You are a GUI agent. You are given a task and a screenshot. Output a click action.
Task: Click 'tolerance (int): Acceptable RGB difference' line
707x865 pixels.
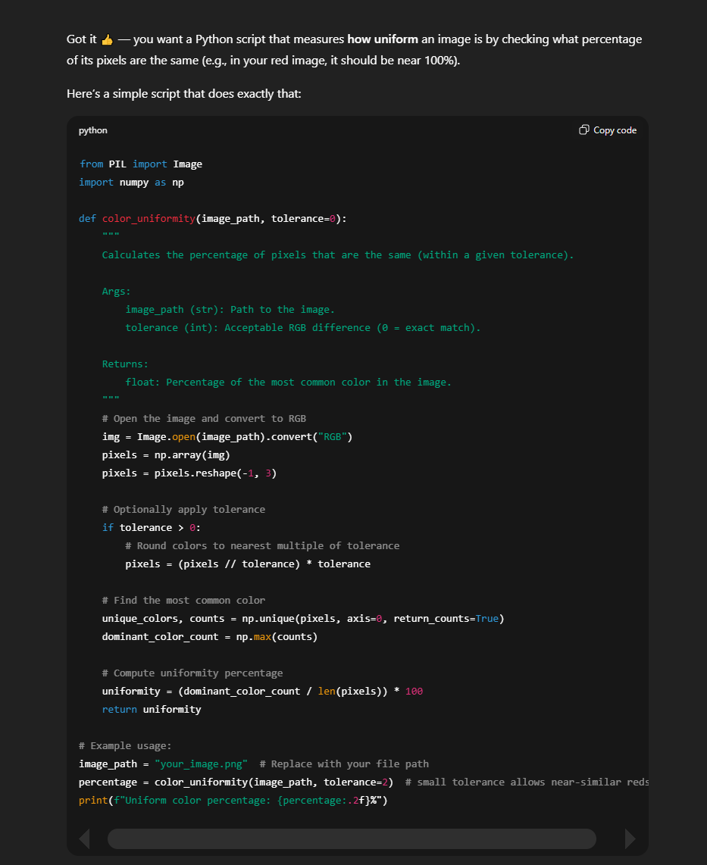click(x=303, y=328)
